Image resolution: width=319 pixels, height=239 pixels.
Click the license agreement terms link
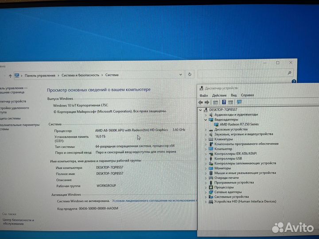click(x=153, y=200)
